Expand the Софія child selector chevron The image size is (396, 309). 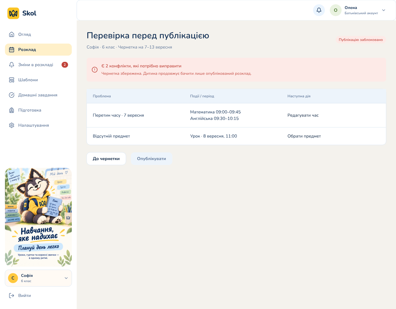pos(66,278)
